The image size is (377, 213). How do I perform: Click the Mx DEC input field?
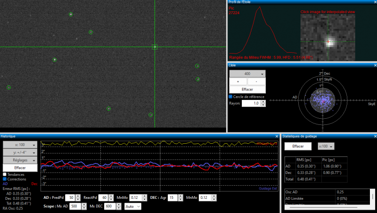(x=110, y=206)
